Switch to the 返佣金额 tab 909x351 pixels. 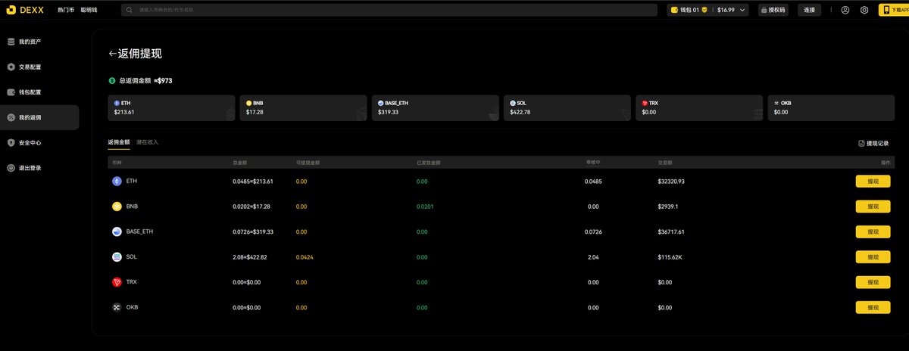[119, 142]
